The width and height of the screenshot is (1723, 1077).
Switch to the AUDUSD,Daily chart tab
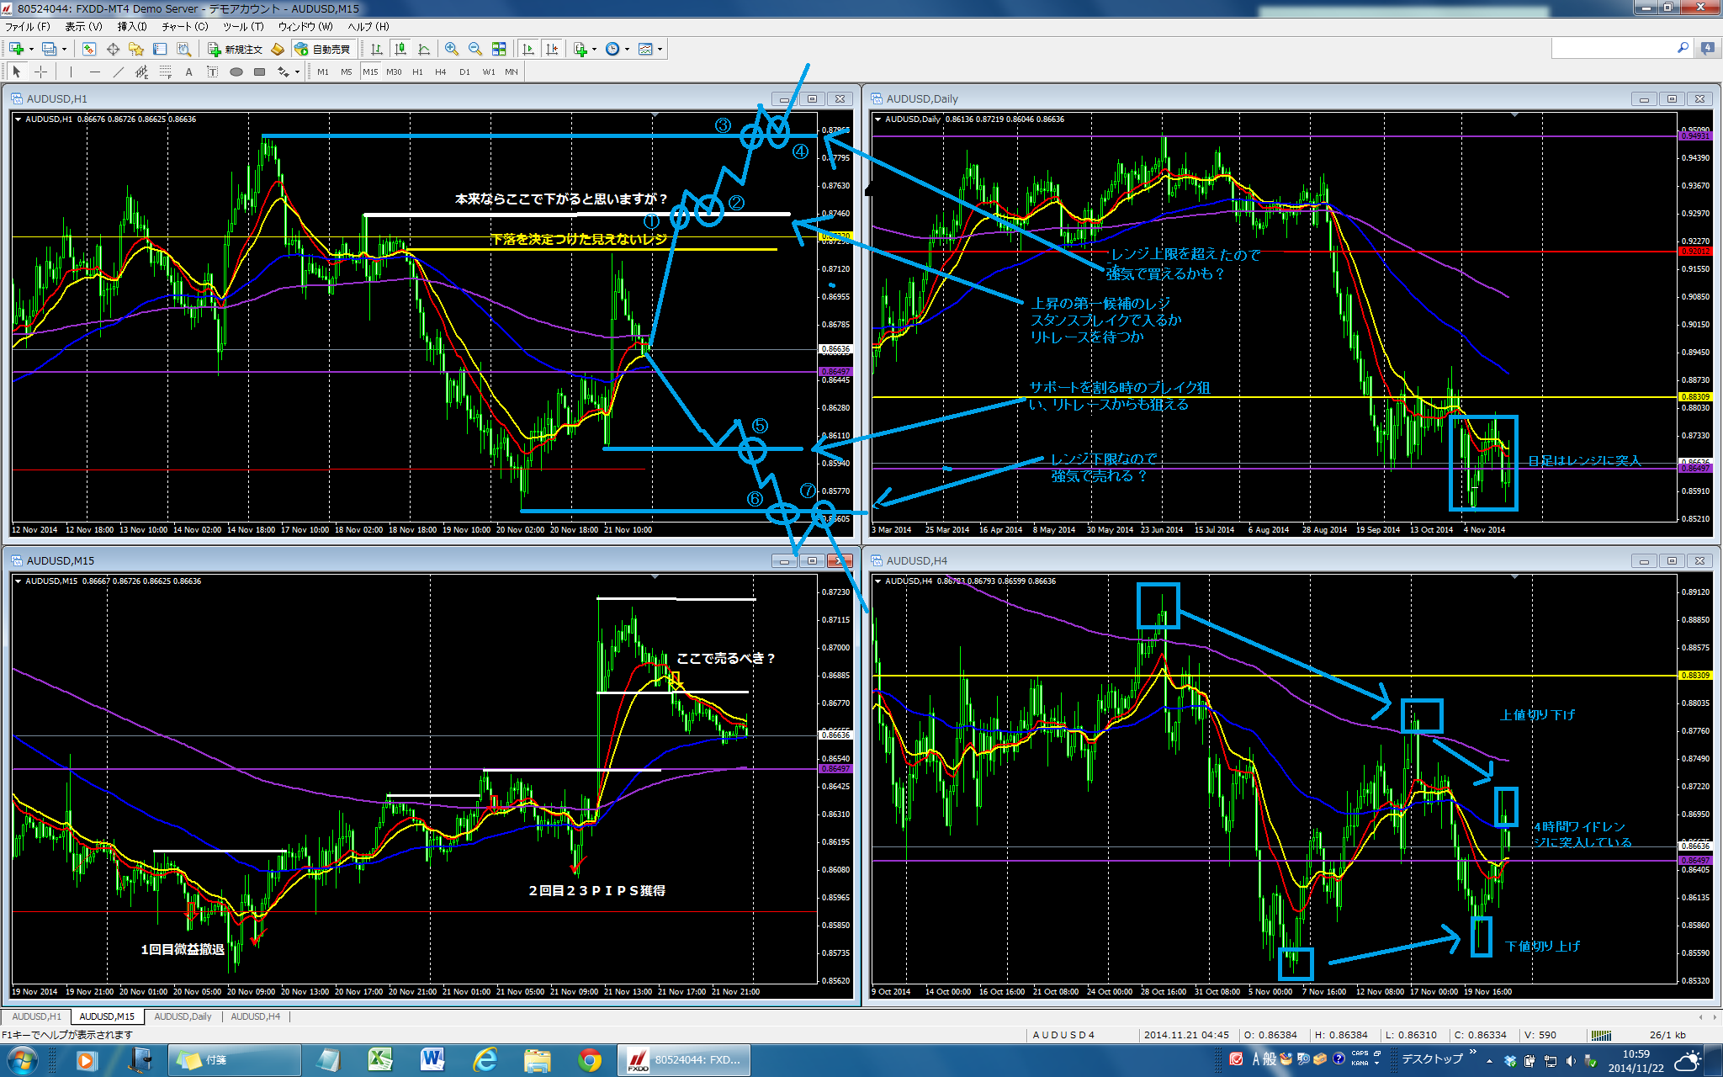point(183,1016)
